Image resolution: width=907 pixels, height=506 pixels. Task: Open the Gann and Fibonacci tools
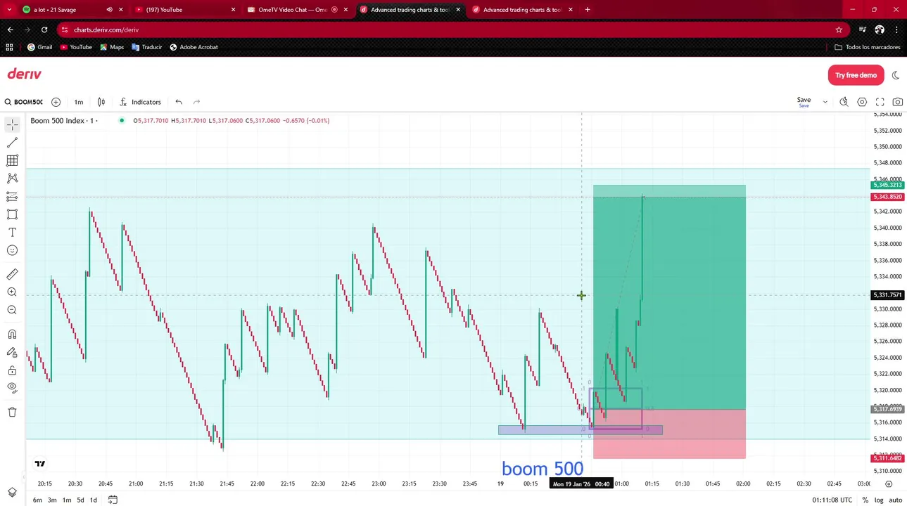tap(12, 161)
